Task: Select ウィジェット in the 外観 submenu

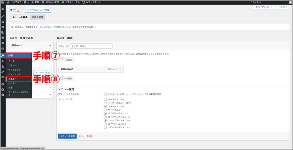Action: (x=14, y=74)
